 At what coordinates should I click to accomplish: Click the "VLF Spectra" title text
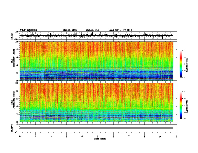pos(28,30)
